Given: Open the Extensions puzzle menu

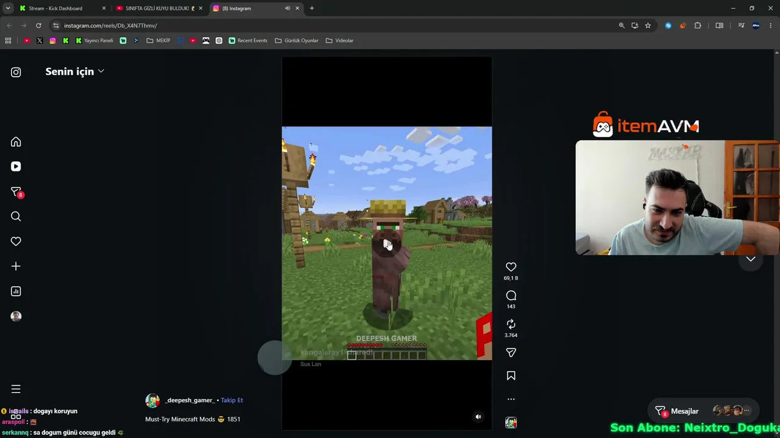Looking at the screenshot, I should pos(698,26).
